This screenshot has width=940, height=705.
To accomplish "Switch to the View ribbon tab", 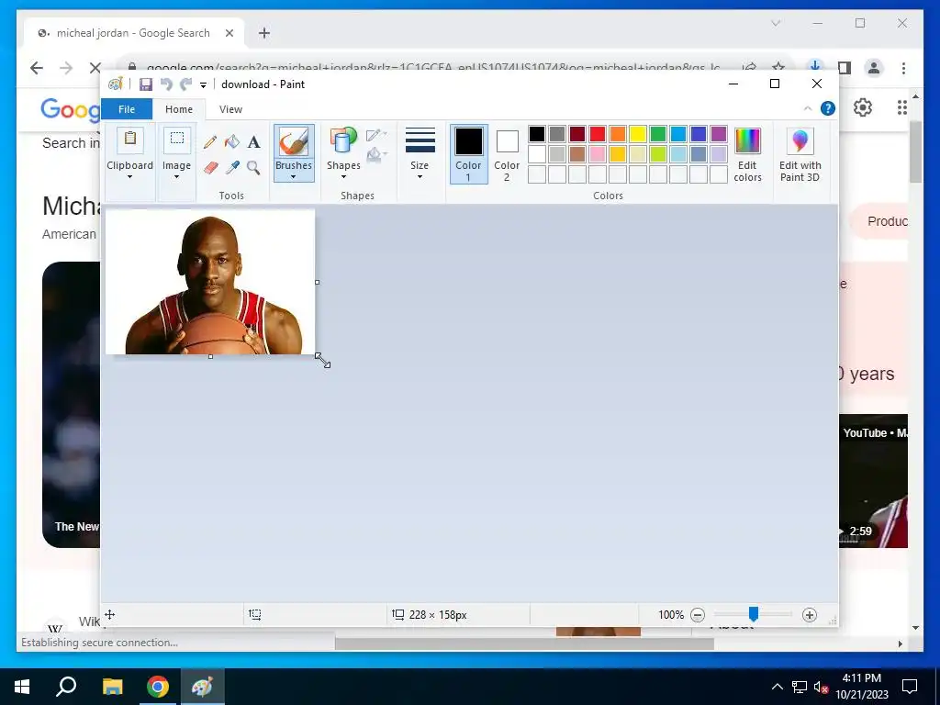I will 230,109.
